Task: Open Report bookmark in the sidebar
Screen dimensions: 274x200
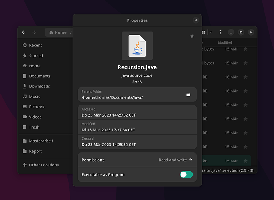Action: (45, 151)
